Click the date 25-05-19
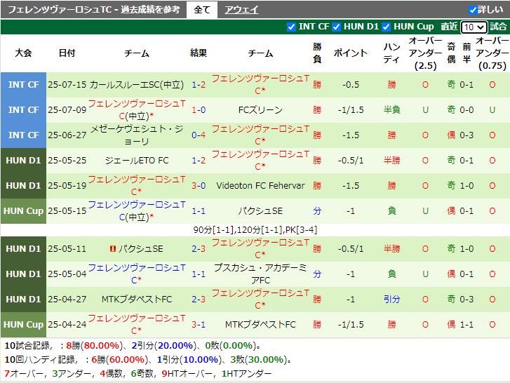 coord(67,186)
